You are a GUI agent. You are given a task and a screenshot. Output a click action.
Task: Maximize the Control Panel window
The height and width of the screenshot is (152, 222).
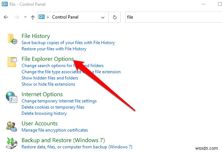(220, 4)
